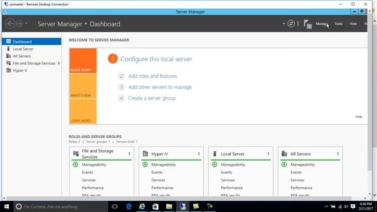The height and width of the screenshot is (212, 377).
Task: Click the File and Storage Services tile icon
Action: pos(76,153)
